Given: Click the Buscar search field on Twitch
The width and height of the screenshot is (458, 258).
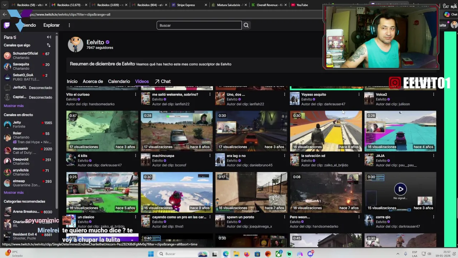Looking at the screenshot, I should (199, 25).
